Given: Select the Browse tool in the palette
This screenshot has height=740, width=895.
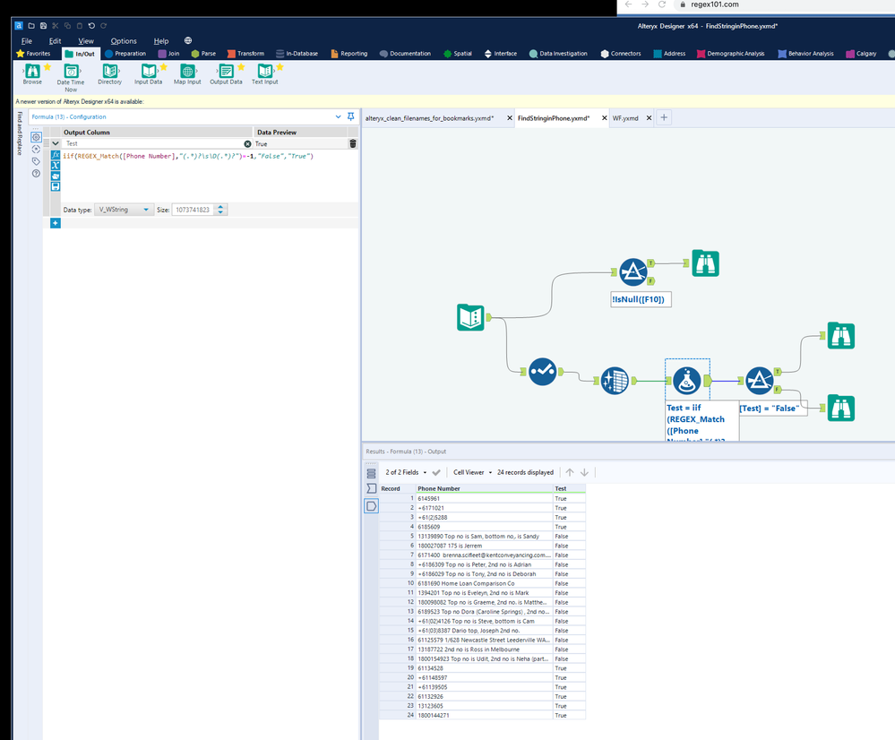Looking at the screenshot, I should click(32, 72).
